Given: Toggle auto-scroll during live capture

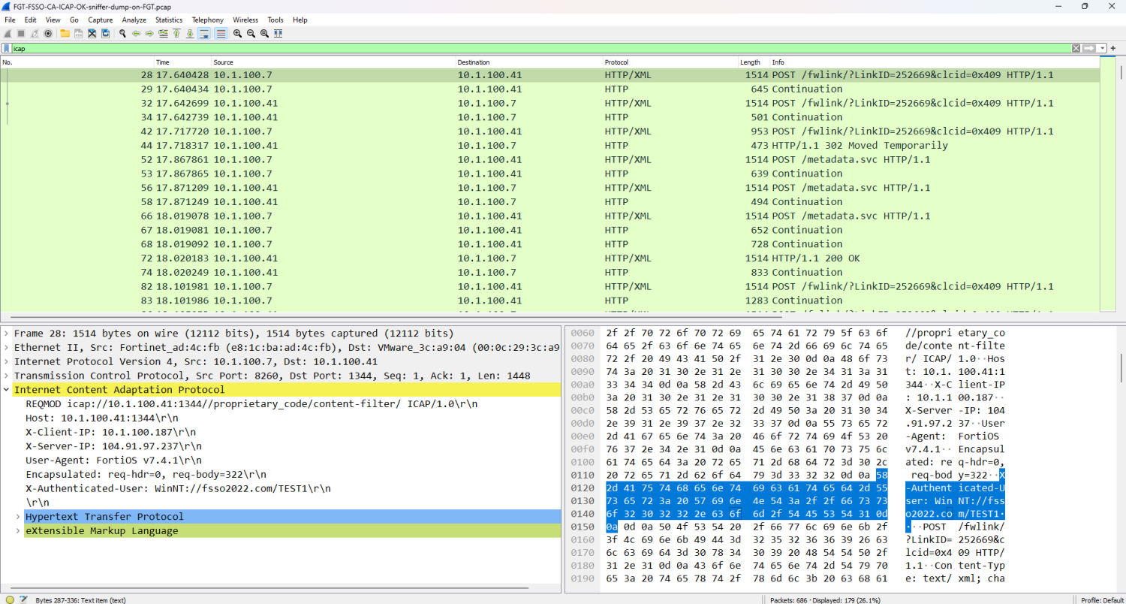Looking at the screenshot, I should pyautogui.click(x=203, y=34).
